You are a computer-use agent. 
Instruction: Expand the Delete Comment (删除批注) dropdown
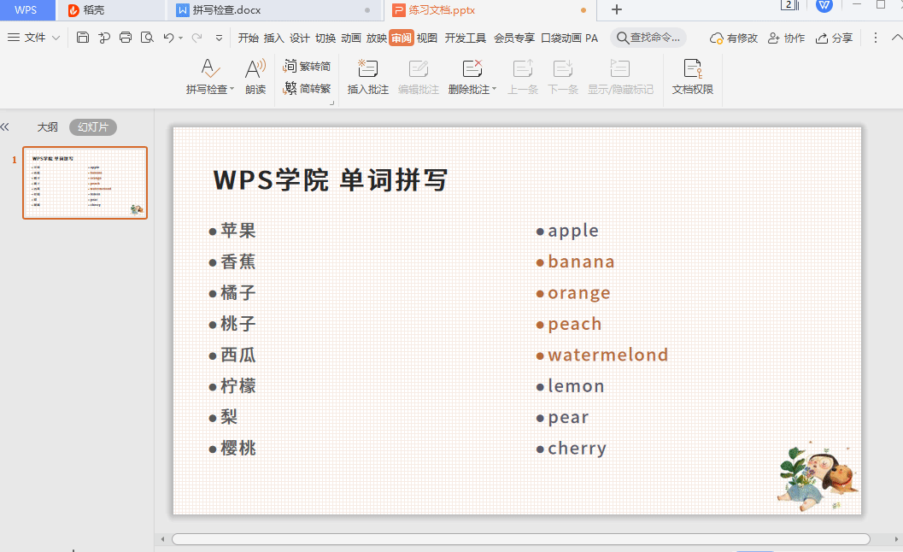pyautogui.click(x=495, y=90)
